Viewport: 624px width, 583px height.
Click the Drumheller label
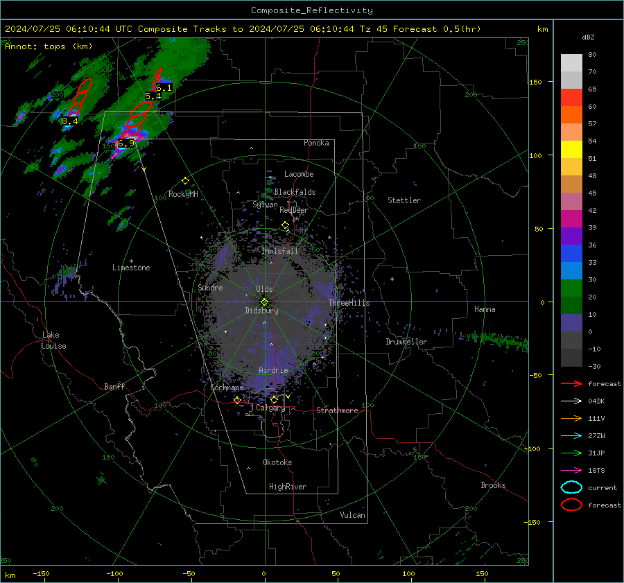click(406, 342)
